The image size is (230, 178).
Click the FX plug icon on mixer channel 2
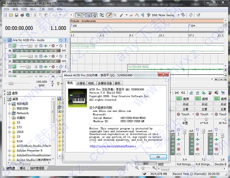[x=179, y=139]
